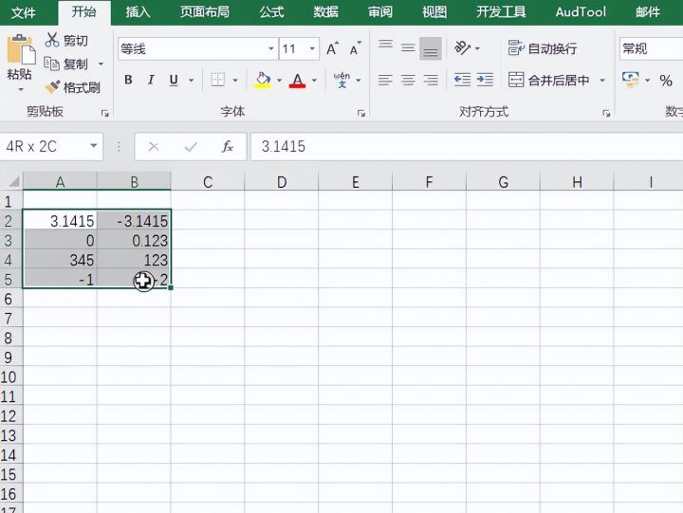Open 常规 number format dropdown

point(651,48)
